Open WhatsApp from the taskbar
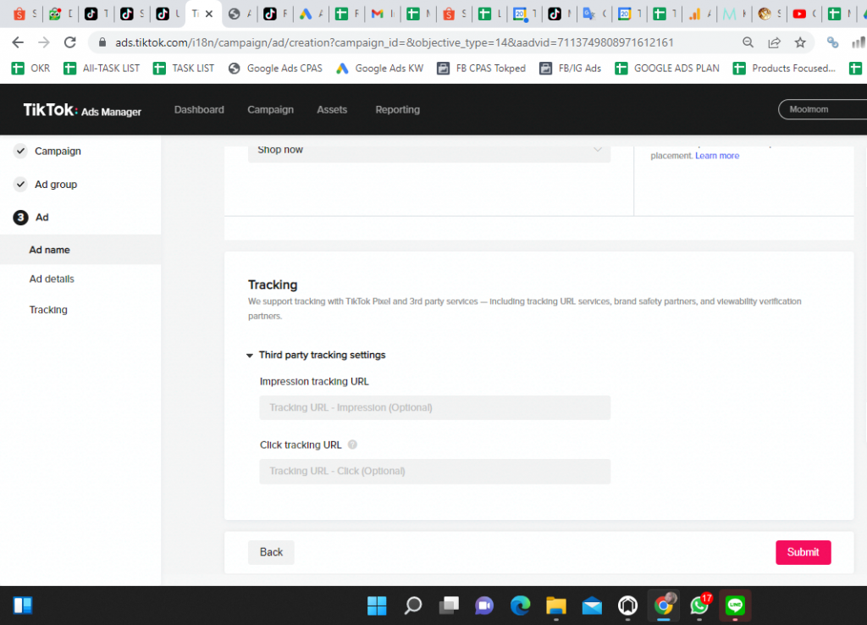Viewport: 867px width, 625px height. click(x=699, y=605)
